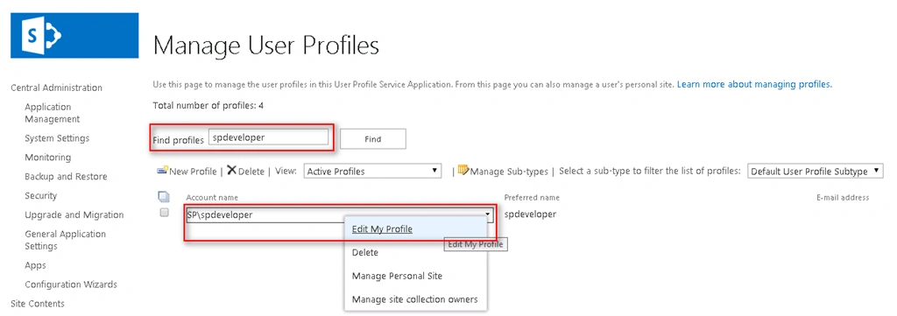This screenshot has width=897, height=316.
Task: Open Configuration Wizards in sidebar
Action: tap(71, 284)
